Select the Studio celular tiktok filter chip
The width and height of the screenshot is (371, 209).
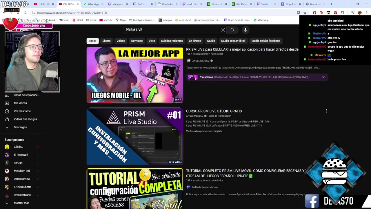(233, 41)
